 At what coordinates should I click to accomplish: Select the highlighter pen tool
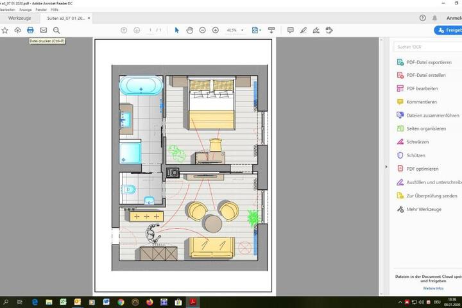(303, 30)
